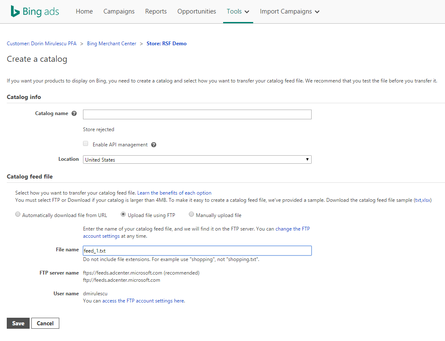
Task: Click the Save button
Action: coord(18,323)
